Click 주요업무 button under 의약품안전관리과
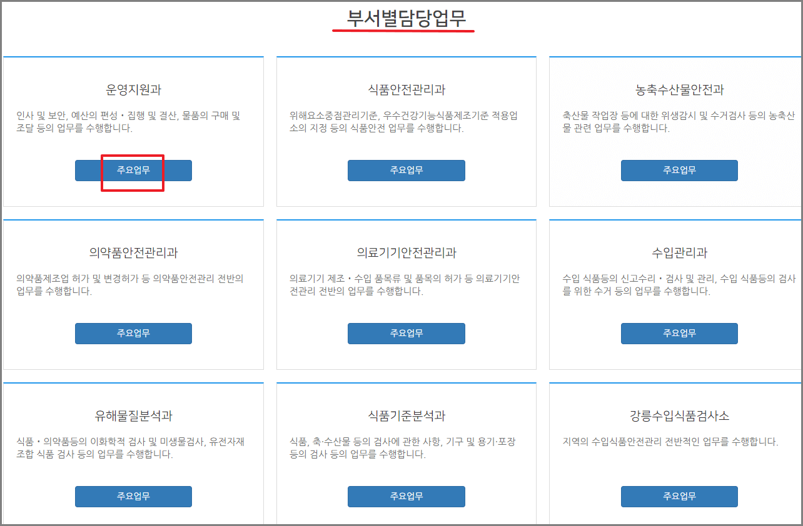The height and width of the screenshot is (526, 803). pos(133,333)
